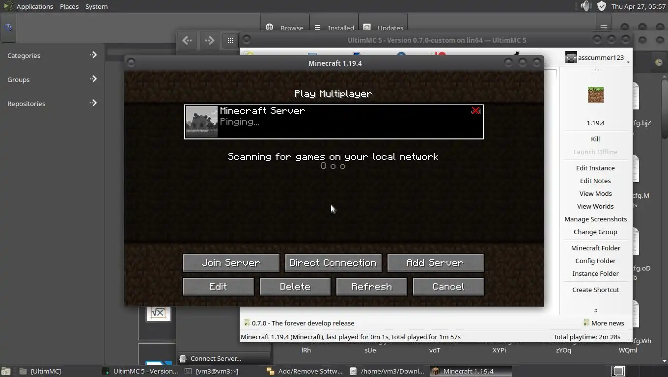Open Config Folder from UltimMC sidebar

(595, 261)
